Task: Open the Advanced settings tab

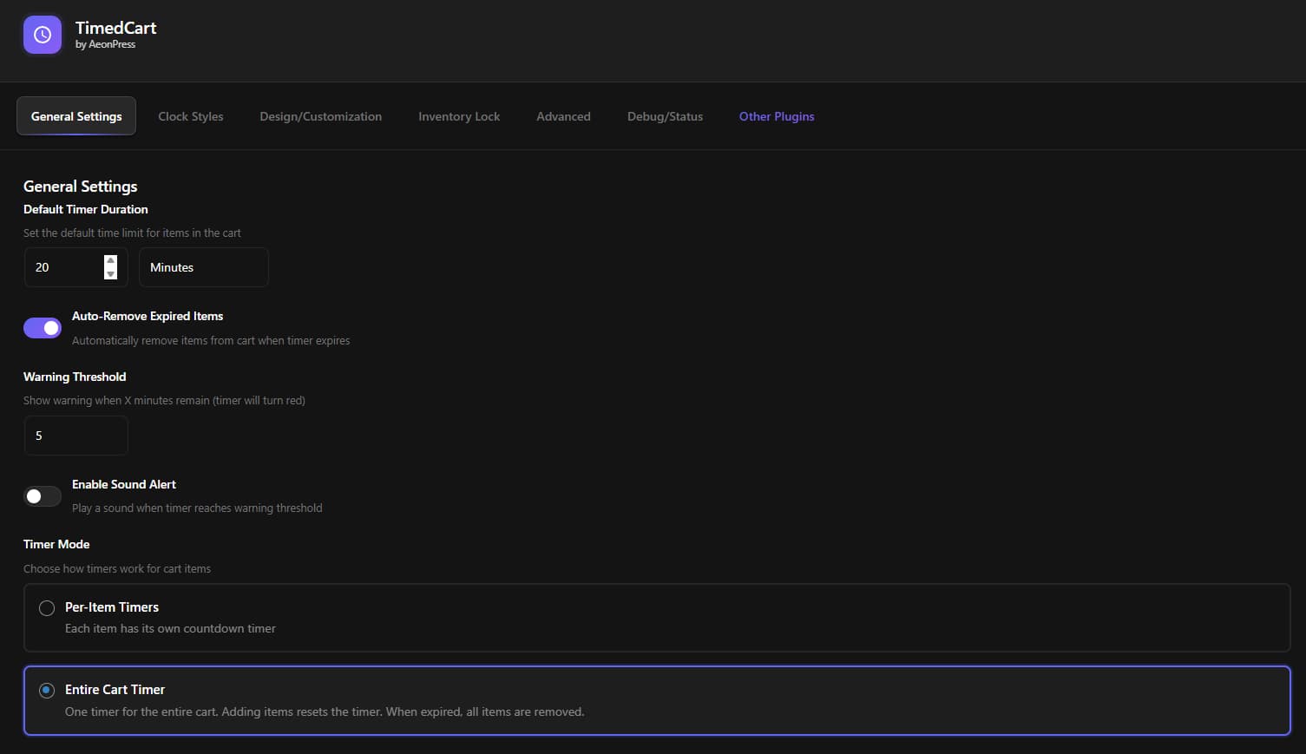Action: click(x=563, y=115)
